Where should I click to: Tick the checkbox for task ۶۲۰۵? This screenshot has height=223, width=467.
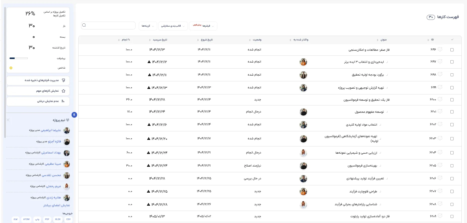[452, 166]
